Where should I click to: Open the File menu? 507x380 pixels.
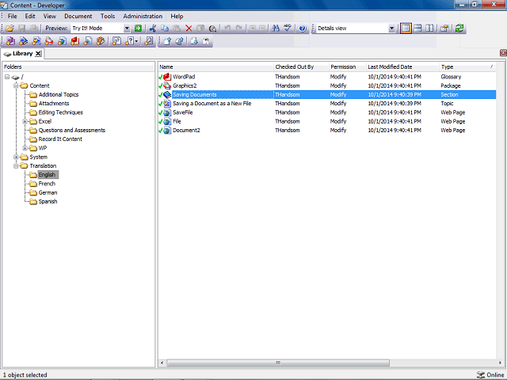(x=13, y=16)
